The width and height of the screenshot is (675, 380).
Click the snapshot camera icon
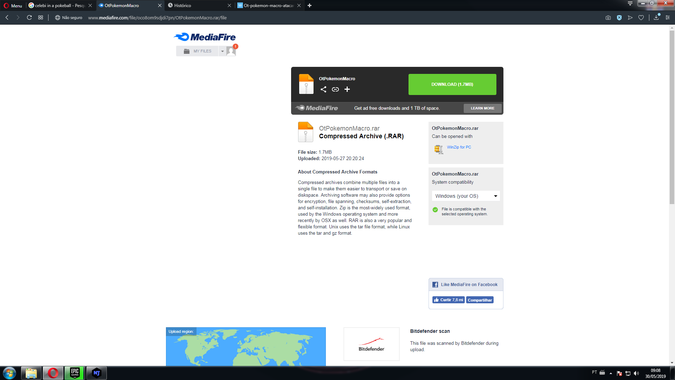608,18
